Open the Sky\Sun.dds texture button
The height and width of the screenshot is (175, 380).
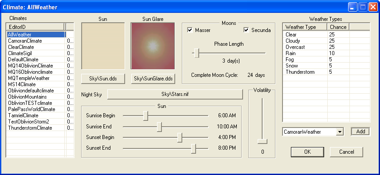click(x=103, y=79)
